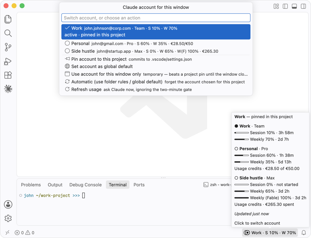Click the refresh icon beside Refresh usage
Screen dimensions: 311x238
67,89
